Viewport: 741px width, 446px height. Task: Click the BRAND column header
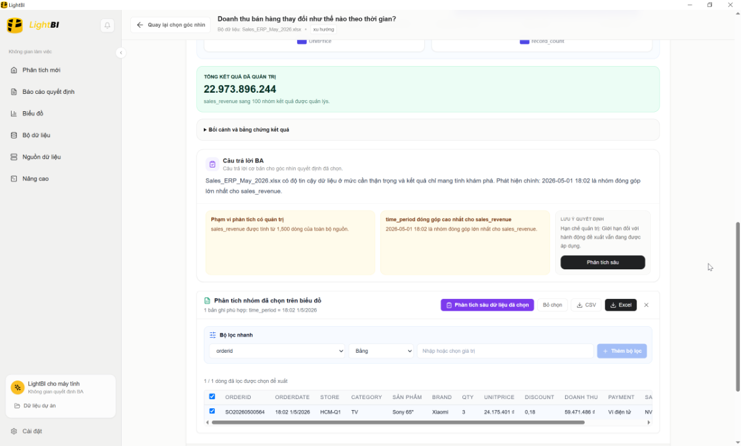[x=442, y=397]
